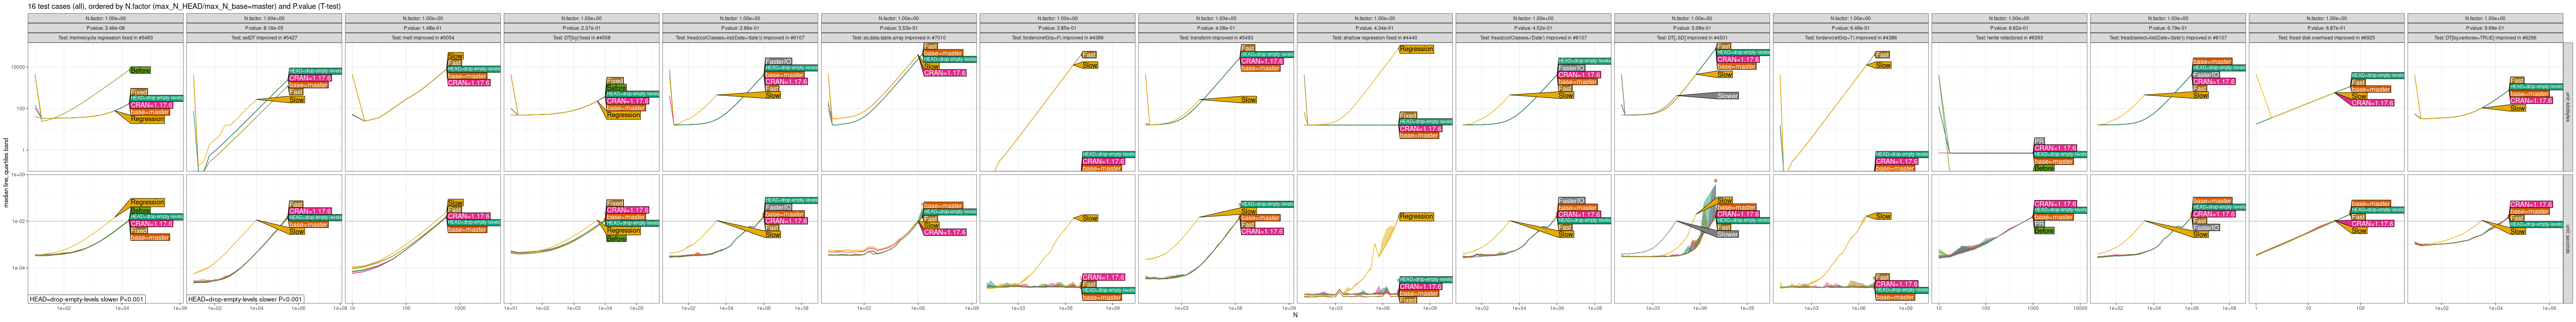The image size is (2576, 322).
Task: Click the 'N' x-axis title at bottom
Action: [1295, 316]
